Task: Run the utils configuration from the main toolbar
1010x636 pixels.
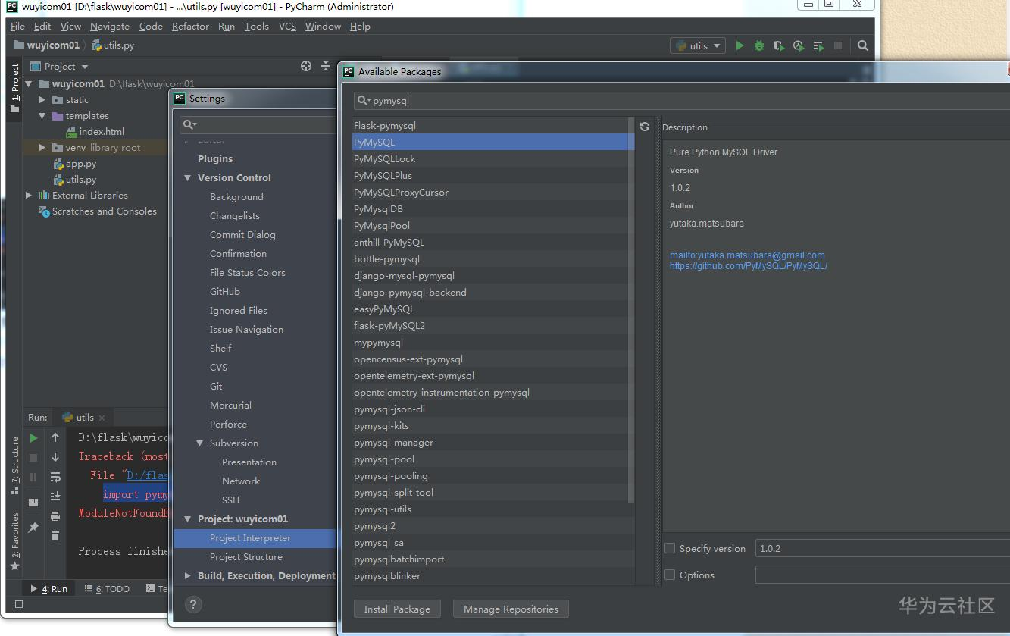Action: point(740,45)
